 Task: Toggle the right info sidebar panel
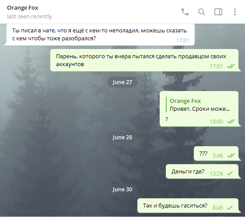point(218,12)
